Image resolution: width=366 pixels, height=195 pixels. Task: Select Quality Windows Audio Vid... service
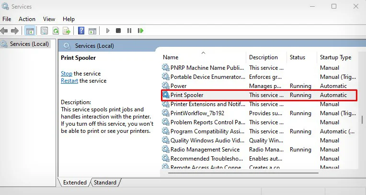[207, 141]
